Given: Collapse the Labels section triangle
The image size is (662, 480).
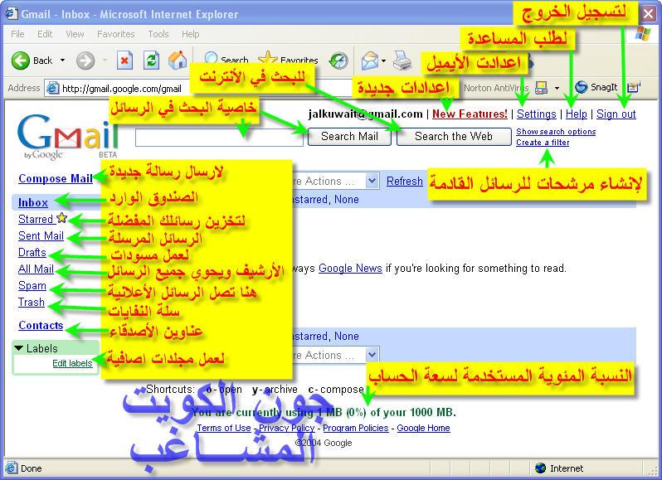Looking at the screenshot, I should tap(18, 349).
